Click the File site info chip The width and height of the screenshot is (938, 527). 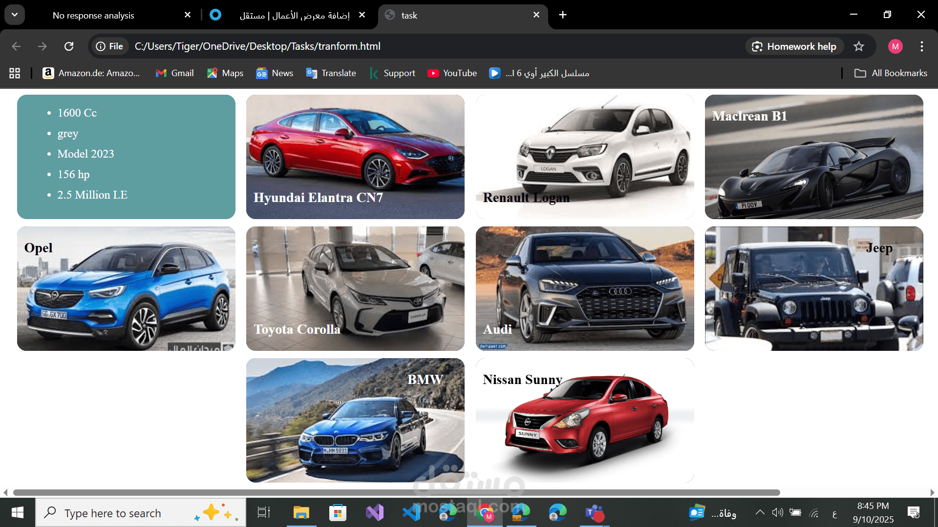109,46
